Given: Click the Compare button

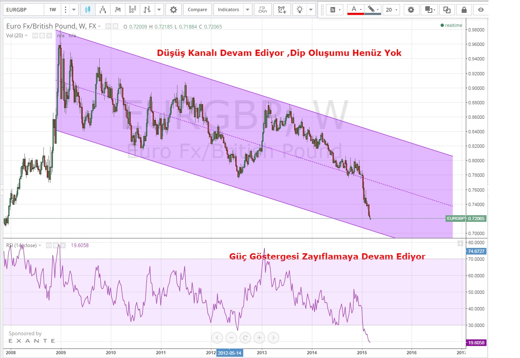Looking at the screenshot, I should click(x=197, y=10).
